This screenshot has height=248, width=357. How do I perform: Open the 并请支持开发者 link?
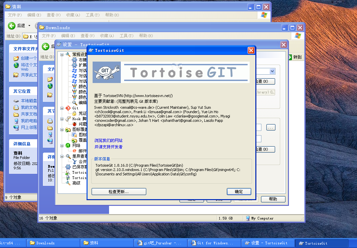pyautogui.click(x=108, y=147)
